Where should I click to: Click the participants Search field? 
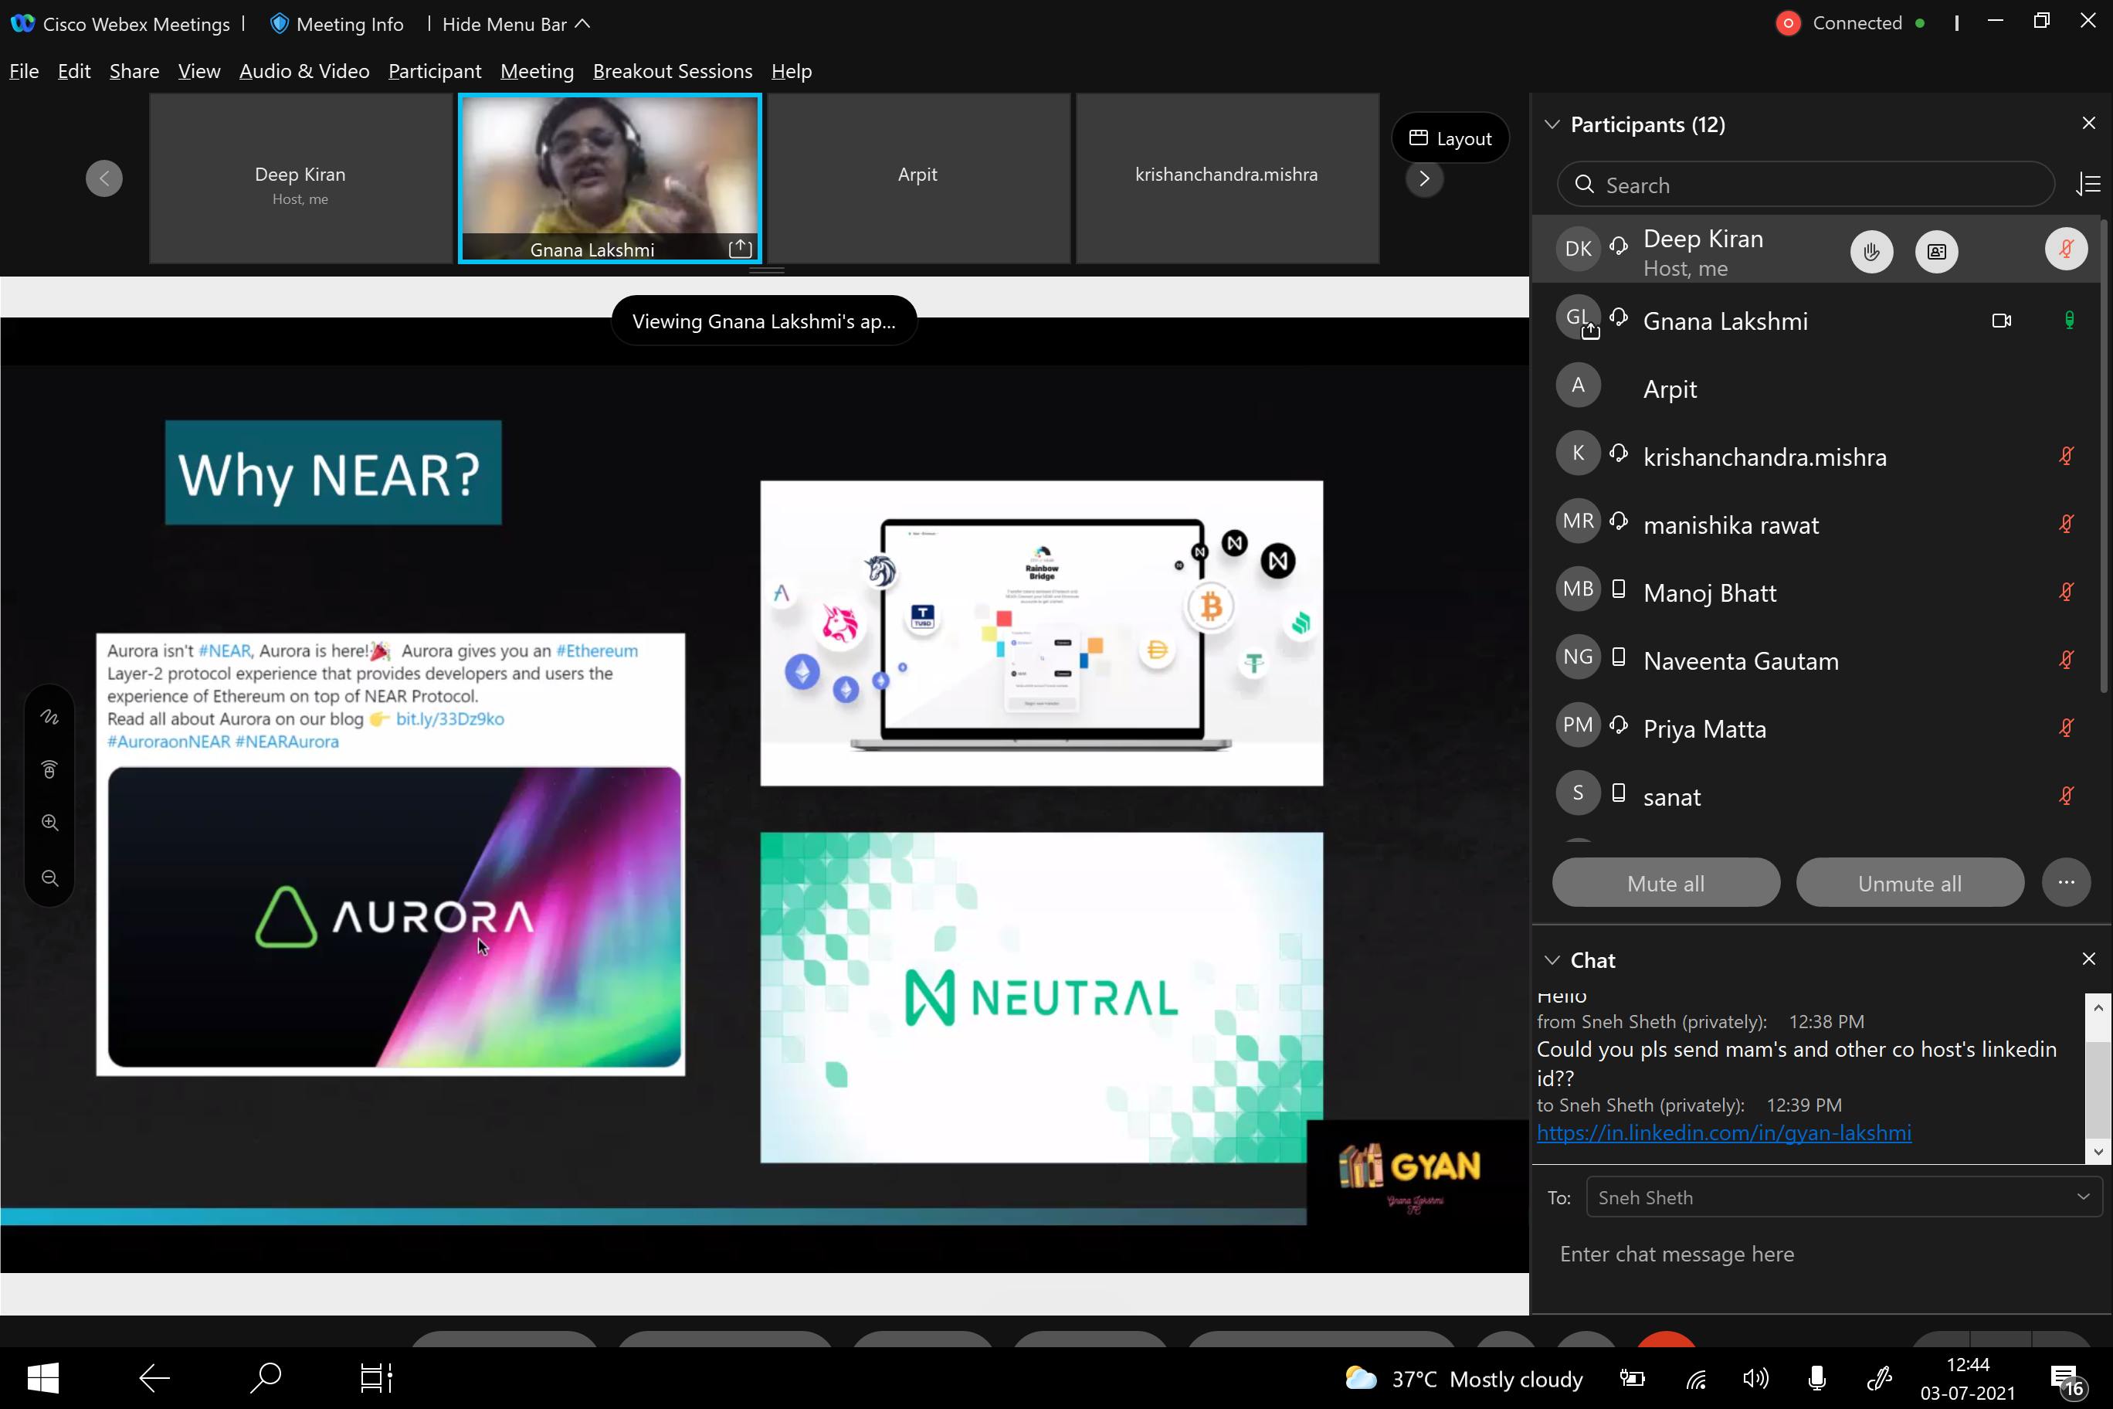point(1806,184)
